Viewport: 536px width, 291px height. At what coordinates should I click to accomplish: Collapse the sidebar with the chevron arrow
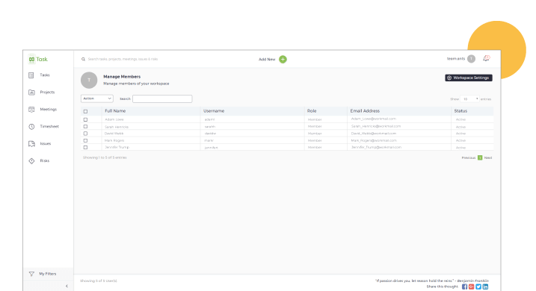67,287
